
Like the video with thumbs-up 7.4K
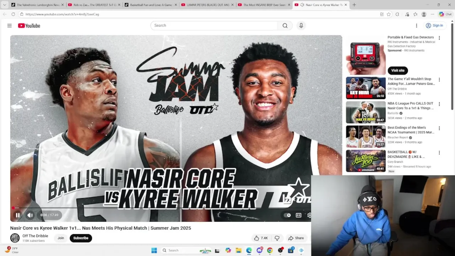pos(261,238)
